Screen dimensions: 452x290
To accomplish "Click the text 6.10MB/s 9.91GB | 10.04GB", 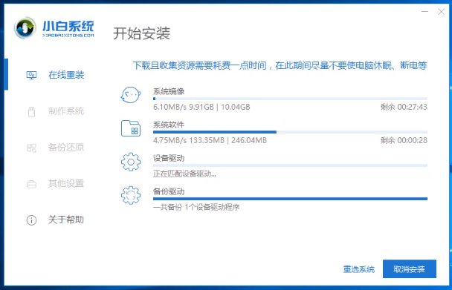I will [201, 107].
